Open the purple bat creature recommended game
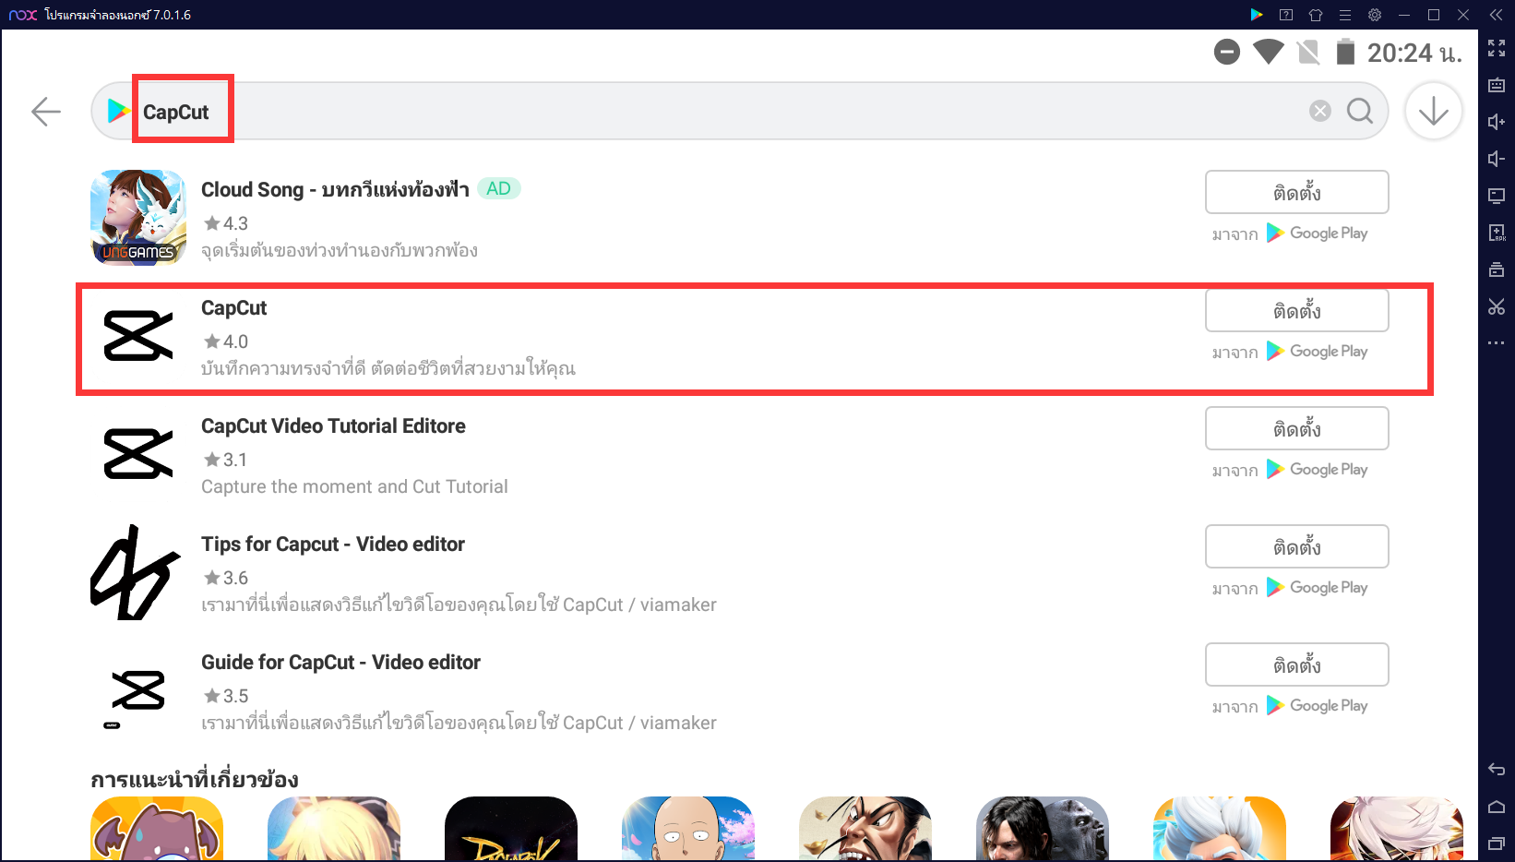 click(157, 829)
